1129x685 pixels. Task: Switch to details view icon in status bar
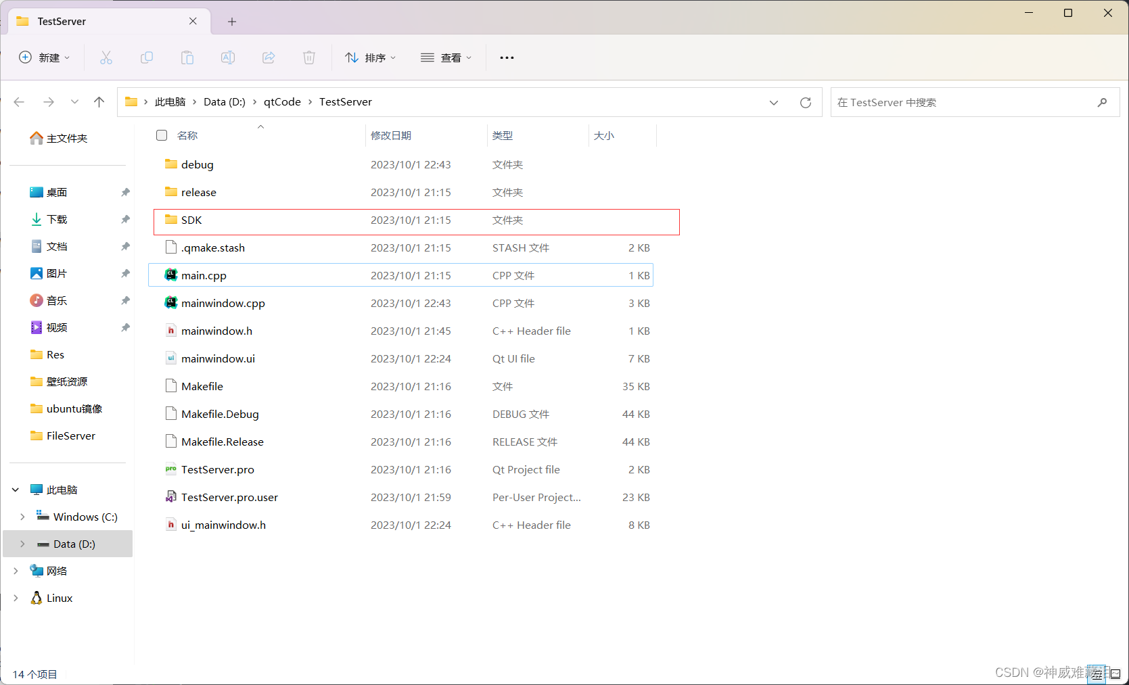1097,674
